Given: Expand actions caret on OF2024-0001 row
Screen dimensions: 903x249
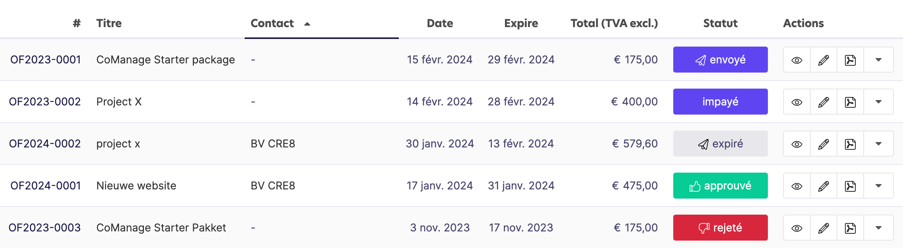Looking at the screenshot, I should click(879, 186).
